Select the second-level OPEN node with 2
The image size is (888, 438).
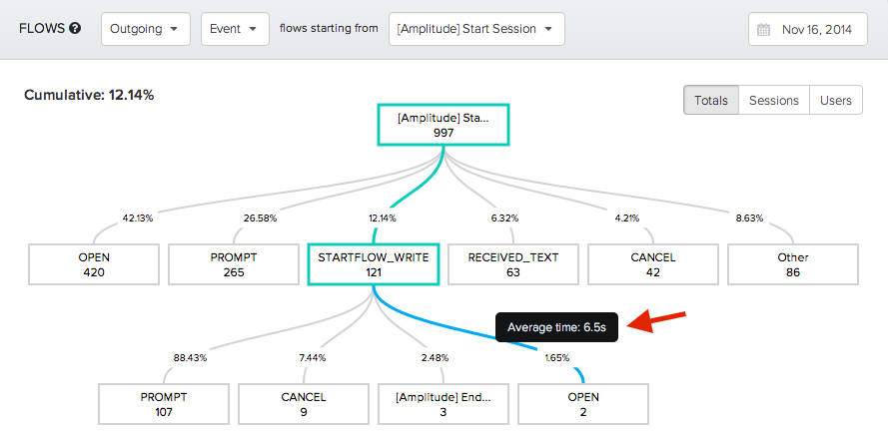(x=583, y=404)
